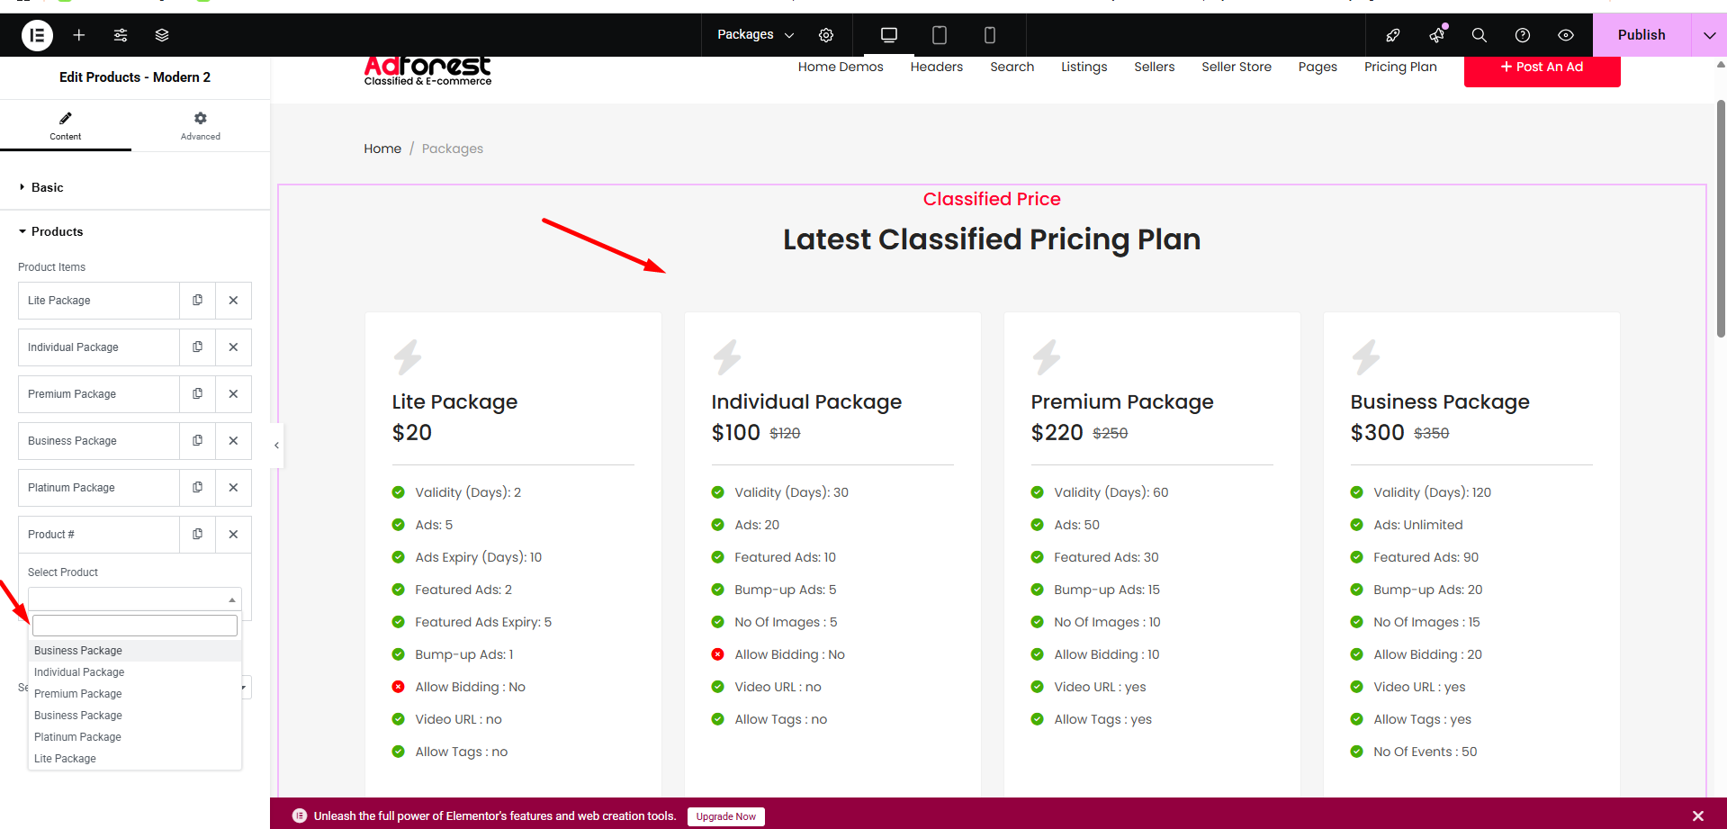Click the Publish button
This screenshot has height=829, width=1727.
coord(1642,35)
